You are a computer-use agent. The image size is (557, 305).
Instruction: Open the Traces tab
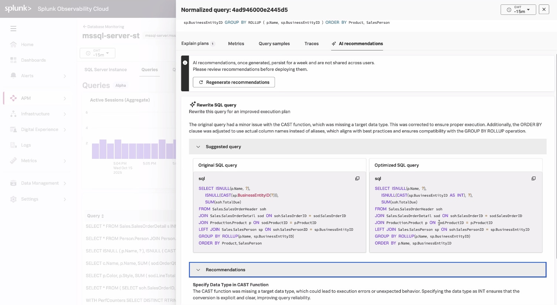(x=312, y=43)
